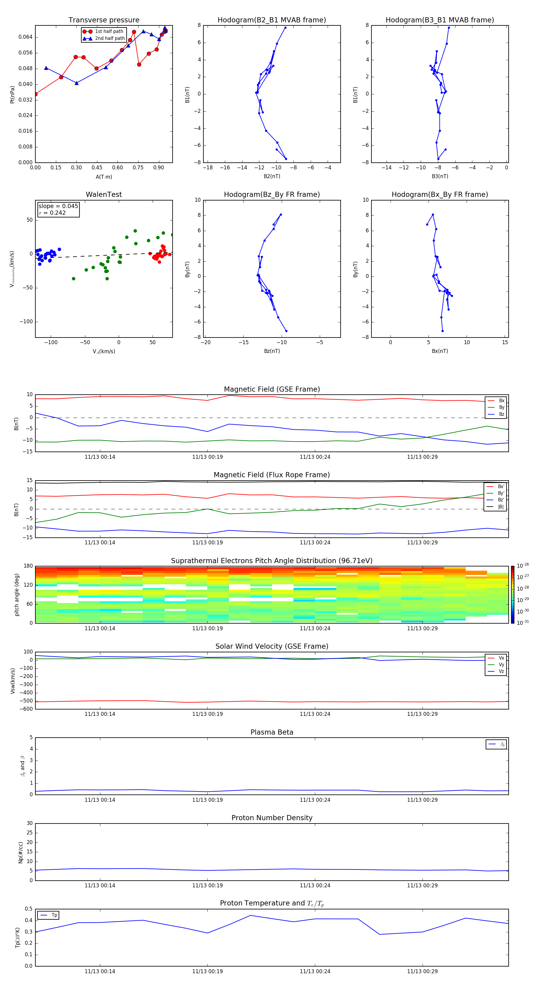
Task: Click the 'Solar Wind Velocity (GSE Frame)' title
Action: (272, 646)
